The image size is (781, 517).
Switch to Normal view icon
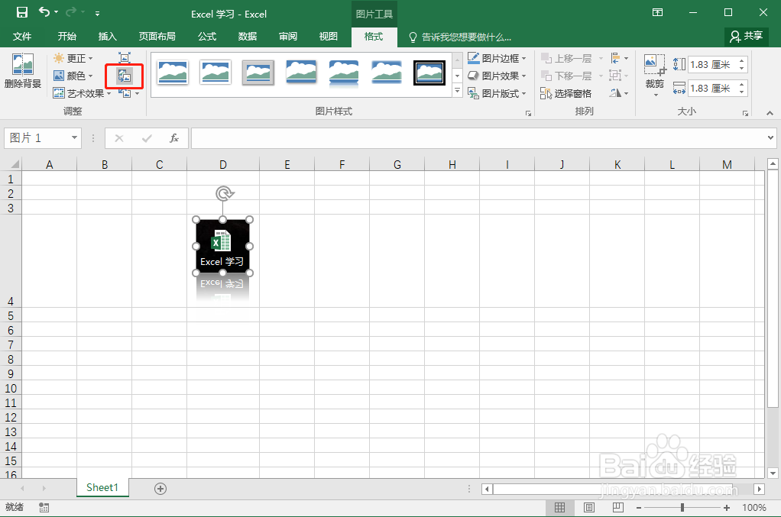point(560,508)
